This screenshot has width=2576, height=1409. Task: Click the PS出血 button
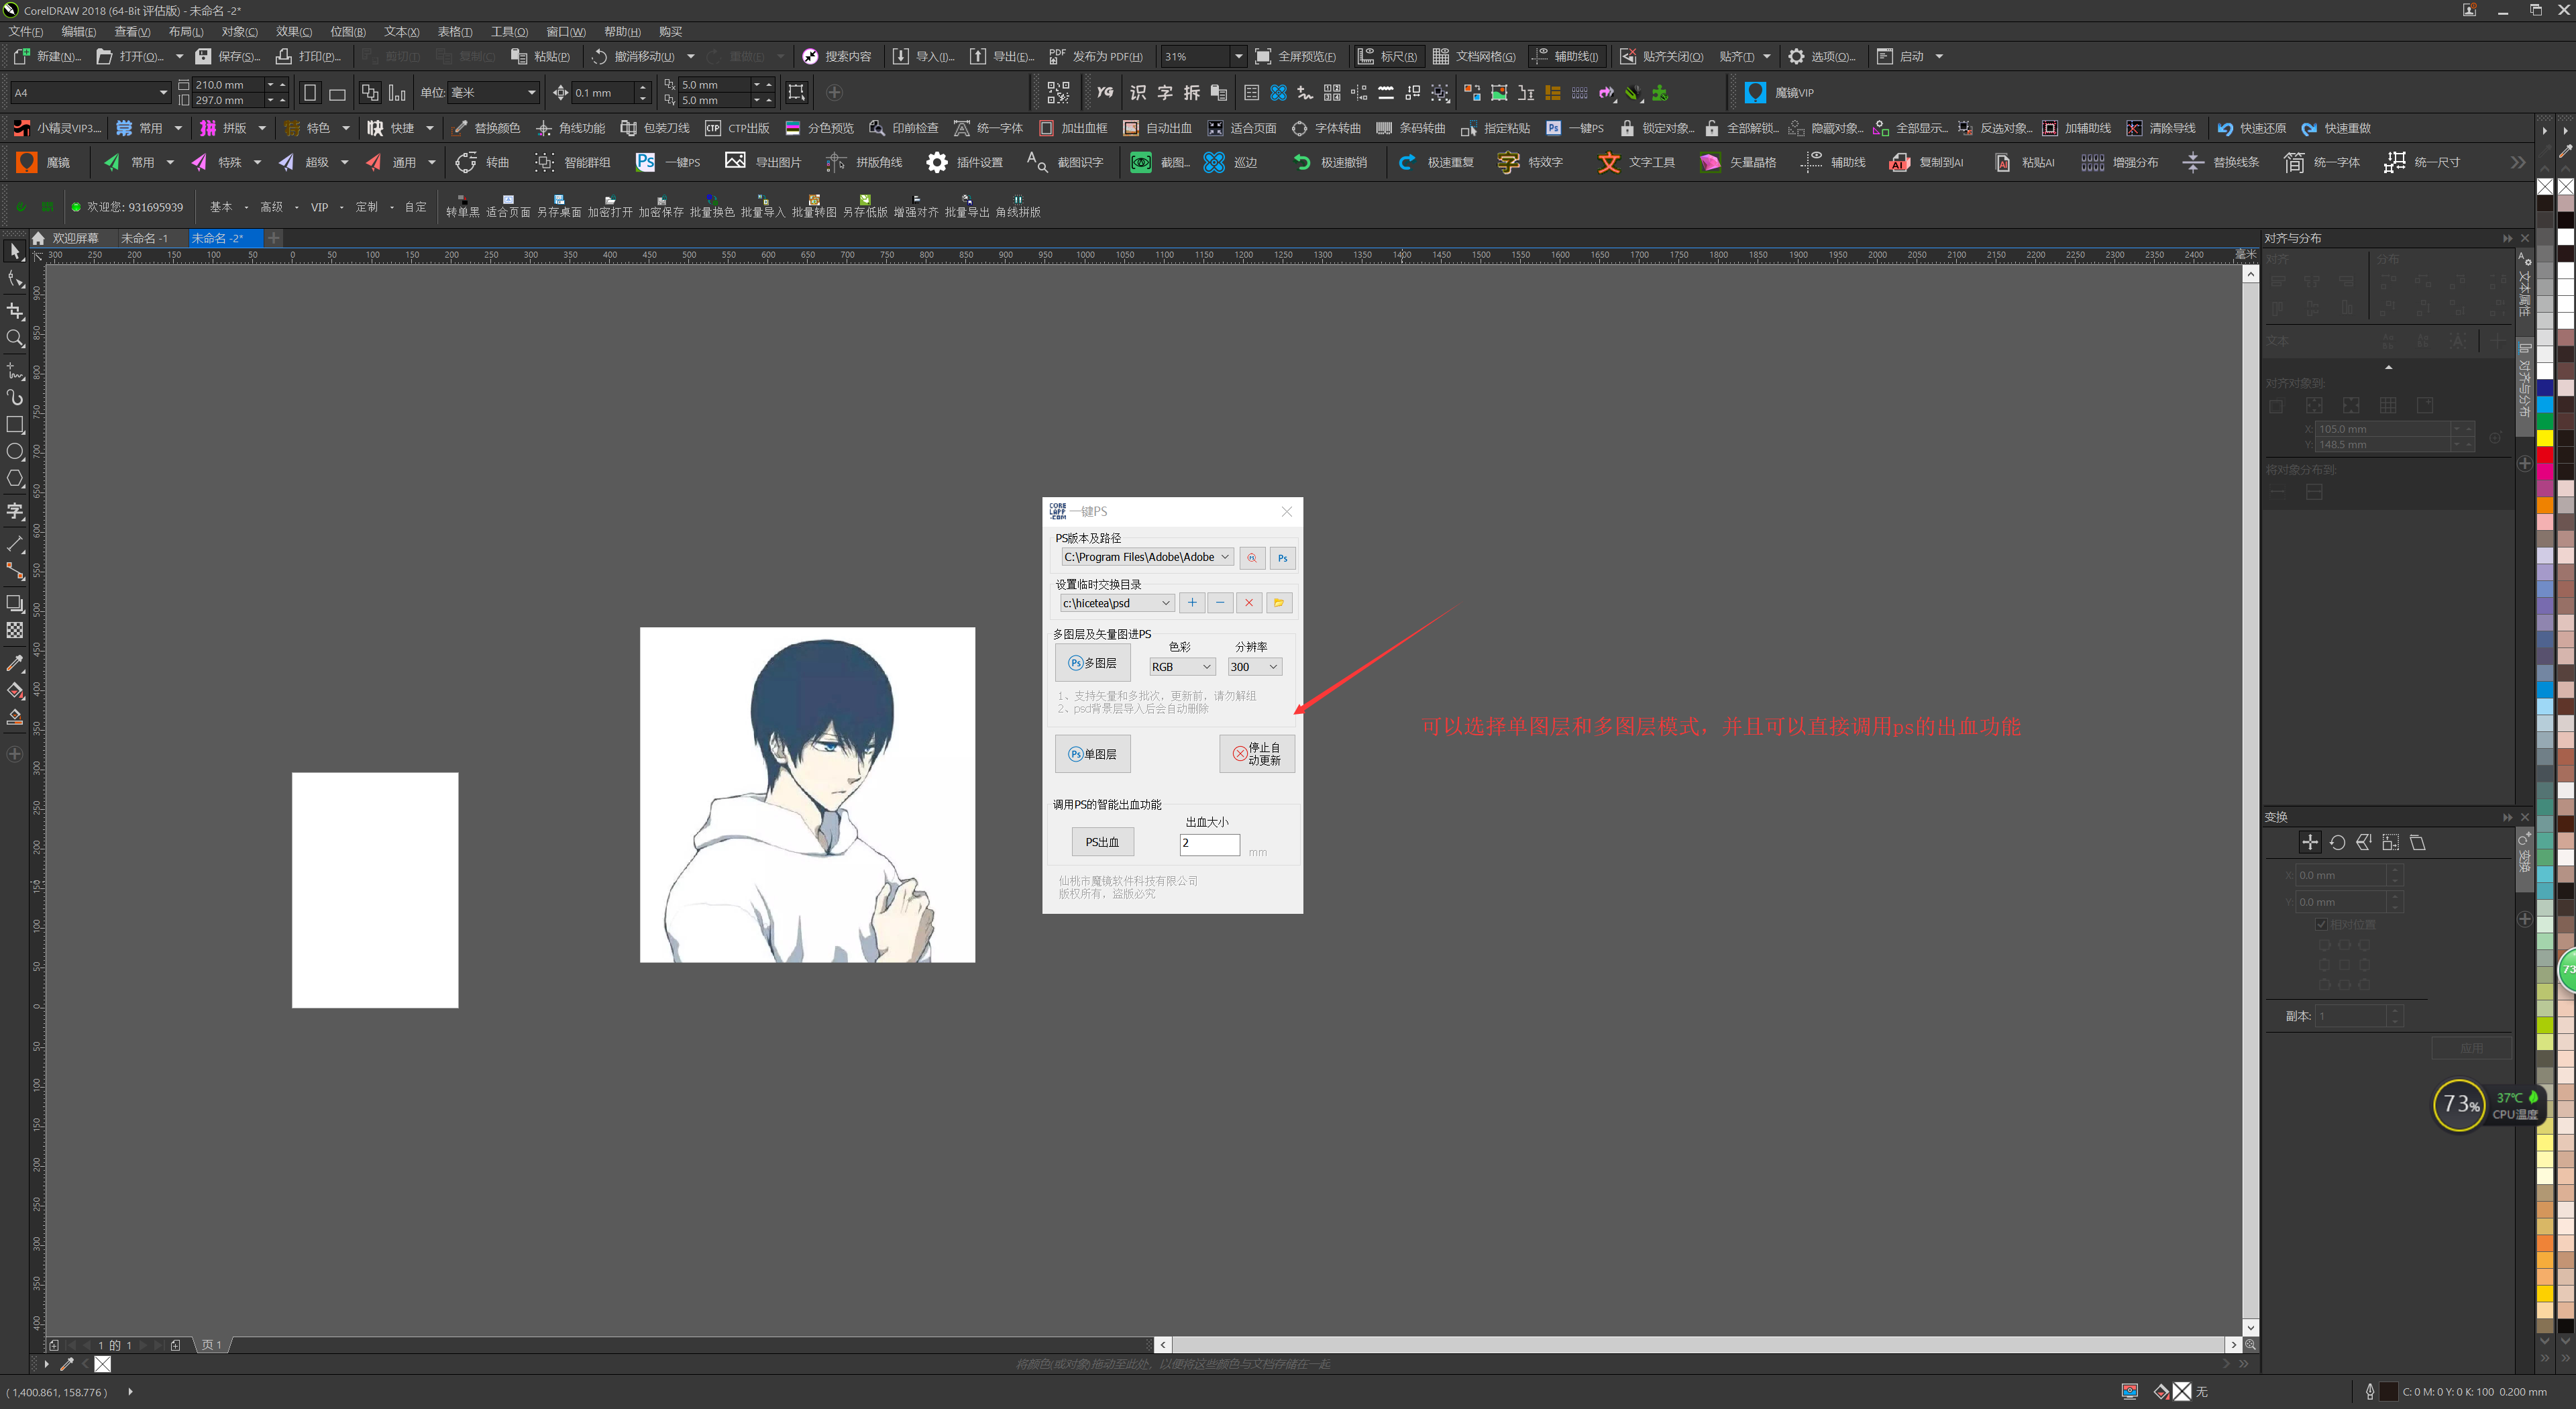(1102, 842)
